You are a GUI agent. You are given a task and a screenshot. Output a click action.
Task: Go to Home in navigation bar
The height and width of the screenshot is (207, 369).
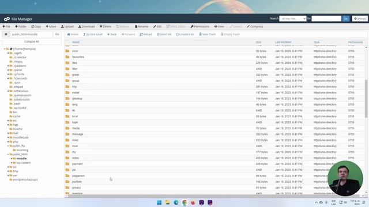tap(73, 34)
